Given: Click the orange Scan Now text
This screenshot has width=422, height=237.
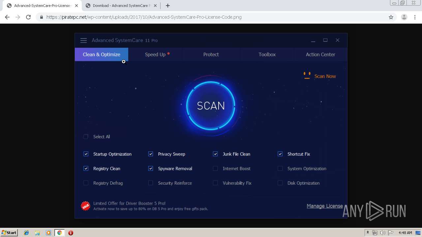Looking at the screenshot, I should 325,76.
